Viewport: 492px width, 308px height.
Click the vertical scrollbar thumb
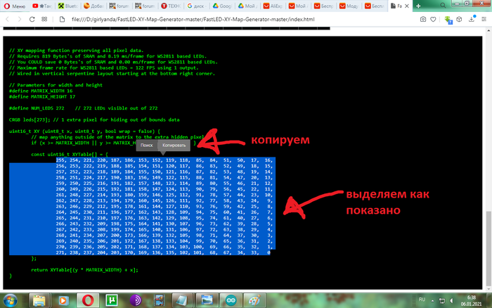488,248
